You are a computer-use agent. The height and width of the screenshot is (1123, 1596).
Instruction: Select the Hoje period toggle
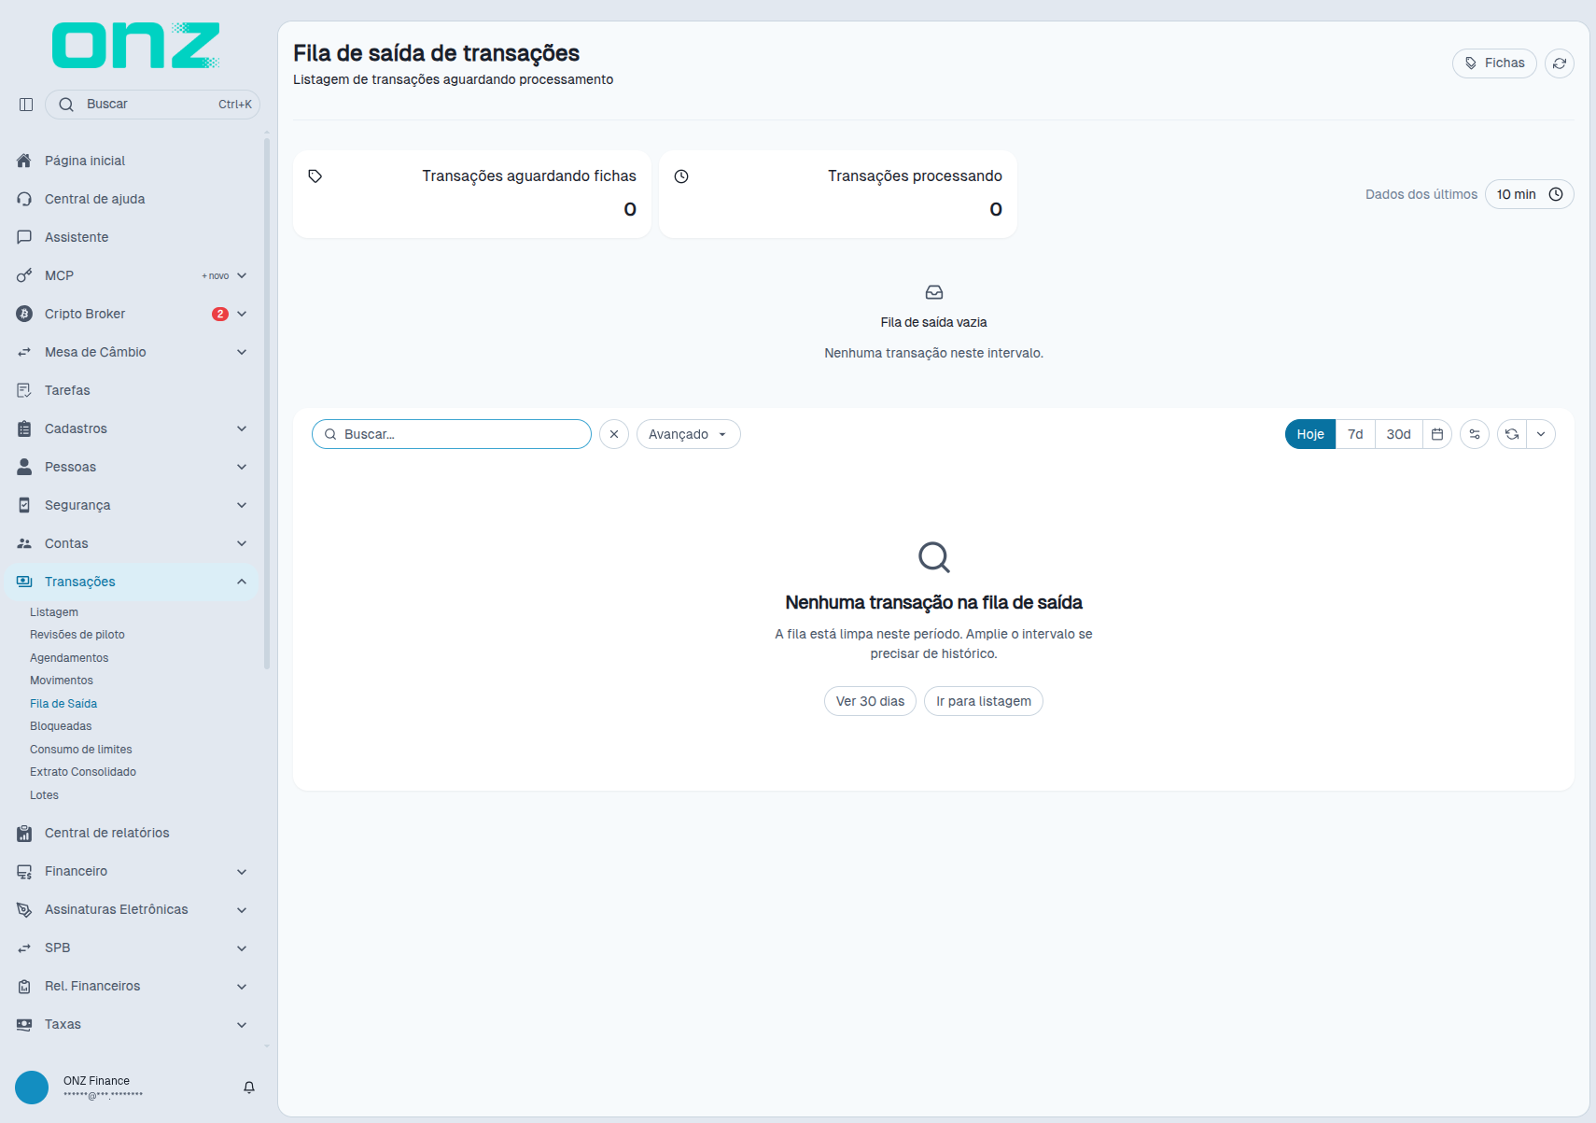(1310, 434)
